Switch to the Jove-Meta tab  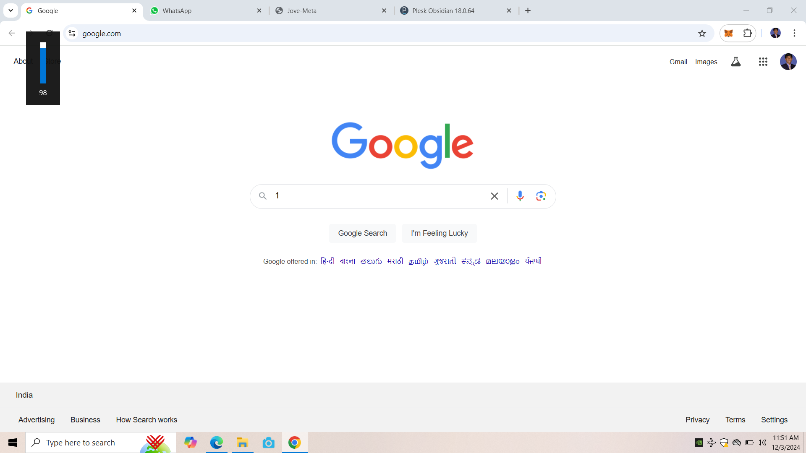click(331, 10)
